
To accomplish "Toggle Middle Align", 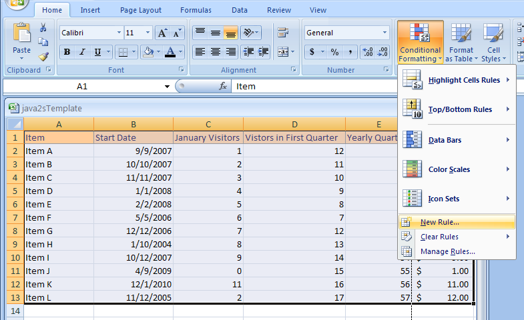I will (x=216, y=33).
